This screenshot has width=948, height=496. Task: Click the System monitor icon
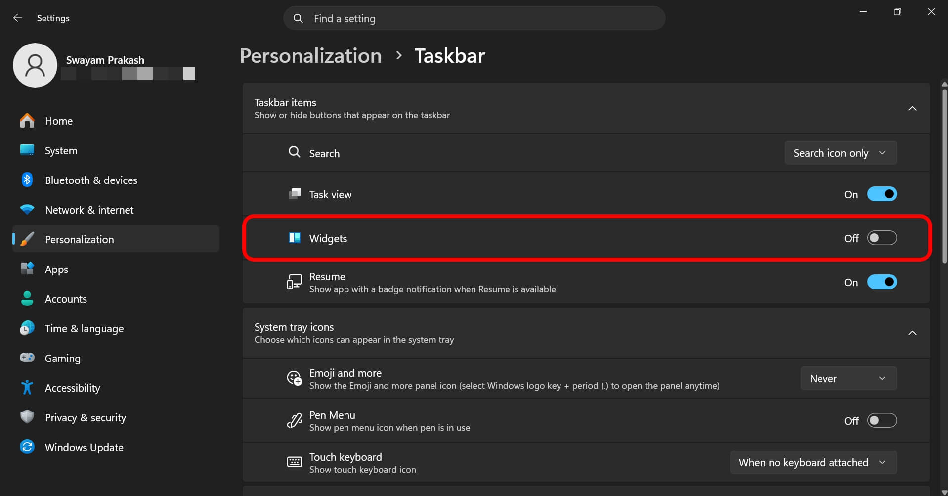tap(27, 150)
